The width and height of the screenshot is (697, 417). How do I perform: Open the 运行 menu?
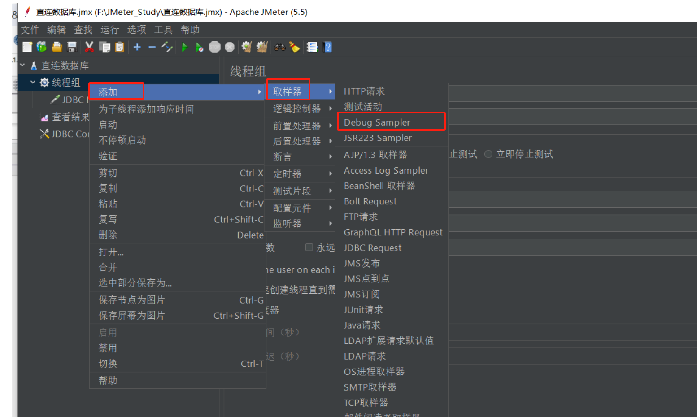110,30
